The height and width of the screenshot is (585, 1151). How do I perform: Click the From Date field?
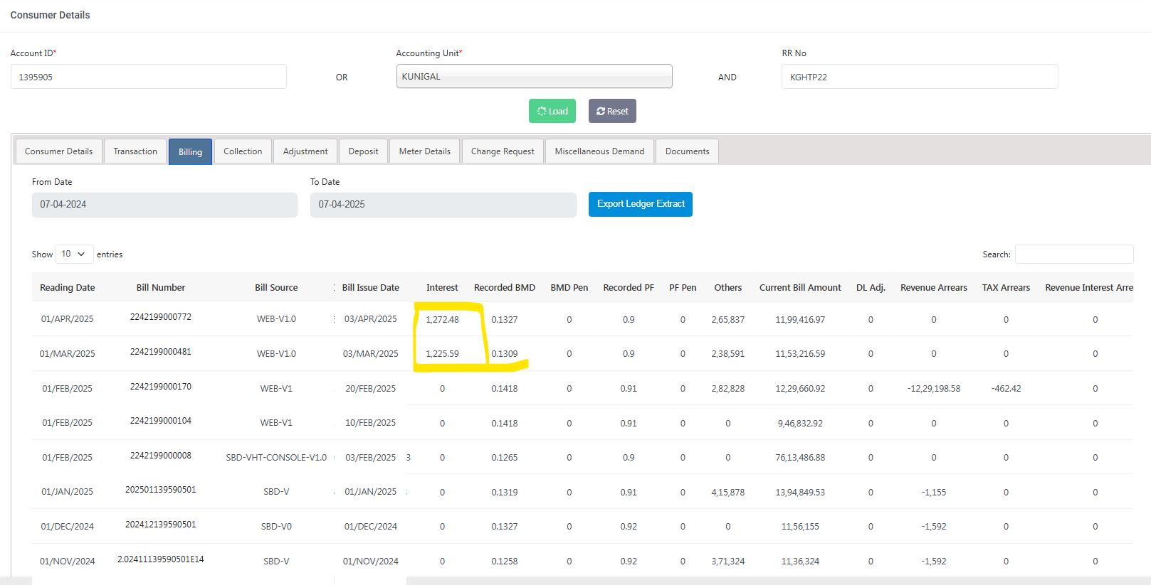[x=164, y=205]
